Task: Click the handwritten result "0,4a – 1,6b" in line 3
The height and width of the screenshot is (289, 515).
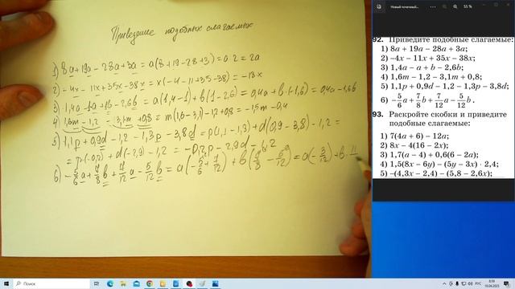Action: [x=338, y=89]
